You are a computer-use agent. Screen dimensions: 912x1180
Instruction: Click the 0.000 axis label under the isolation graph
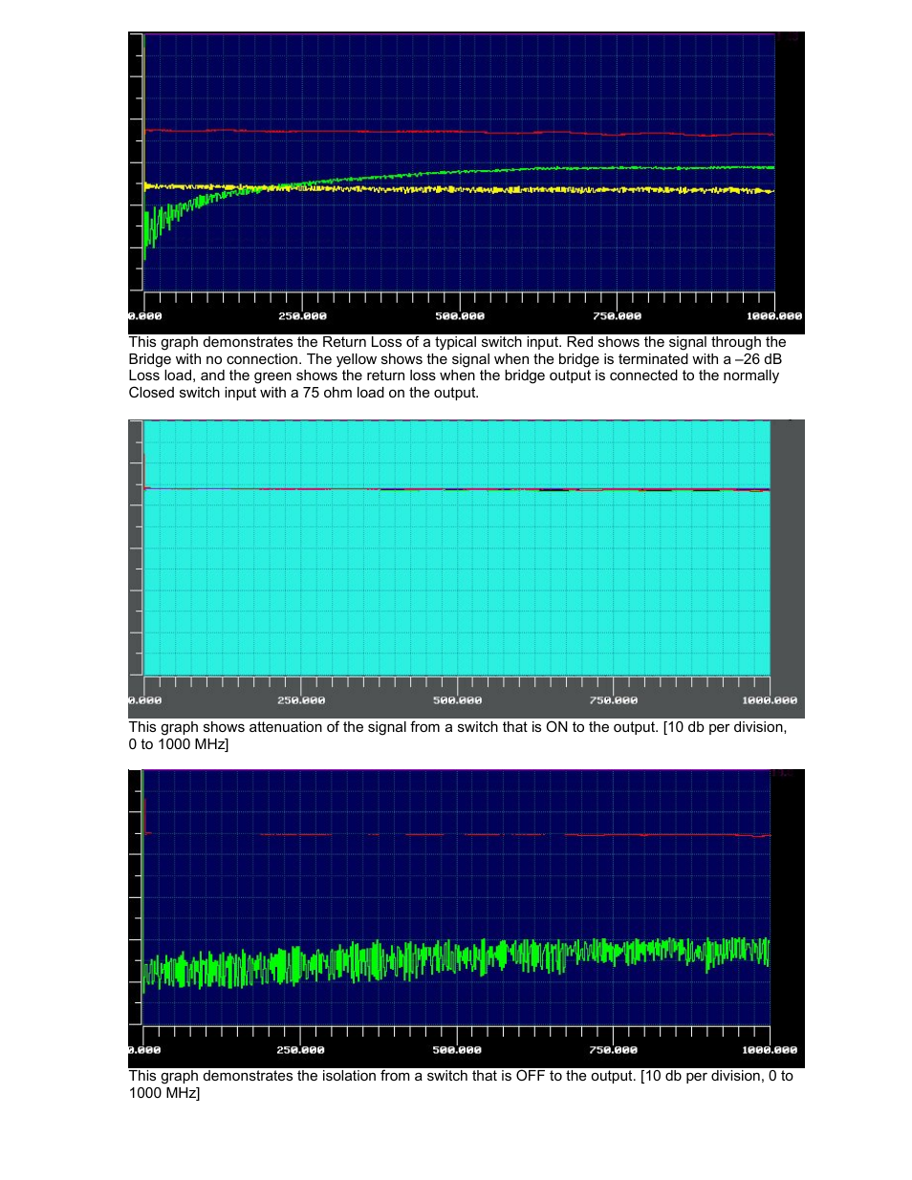tap(145, 1050)
